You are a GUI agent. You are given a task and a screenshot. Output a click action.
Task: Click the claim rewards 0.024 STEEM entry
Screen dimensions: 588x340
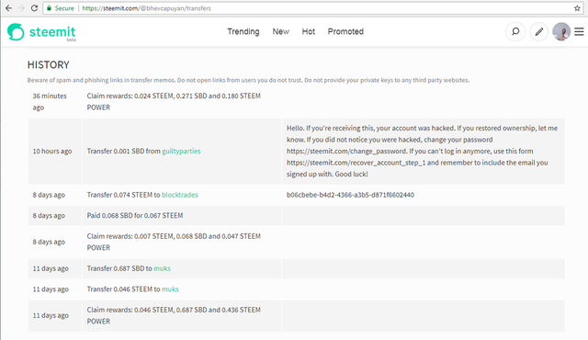click(x=174, y=102)
